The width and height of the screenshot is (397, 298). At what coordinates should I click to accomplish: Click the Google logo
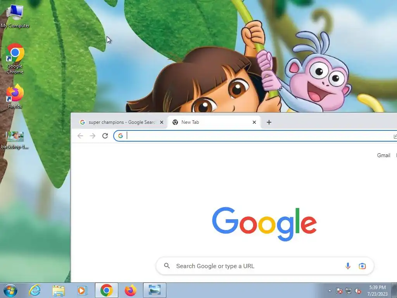click(264, 224)
